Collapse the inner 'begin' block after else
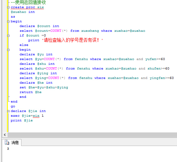 (8, 50)
